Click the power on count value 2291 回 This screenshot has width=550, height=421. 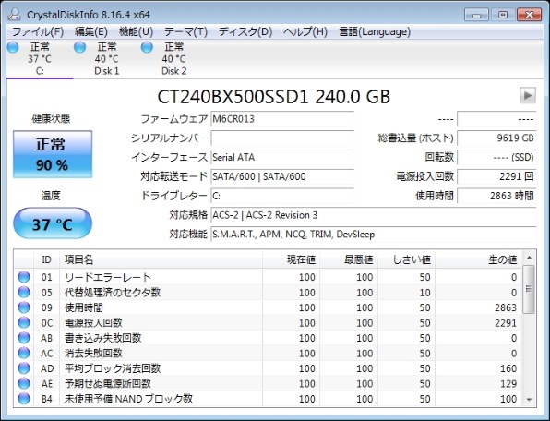click(497, 176)
